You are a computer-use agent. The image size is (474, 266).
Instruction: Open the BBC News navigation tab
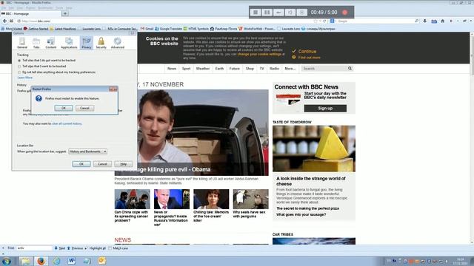(172, 69)
